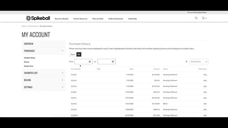
Task: Open the search magnifier icon
Action: pyautogui.click(x=196, y=18)
